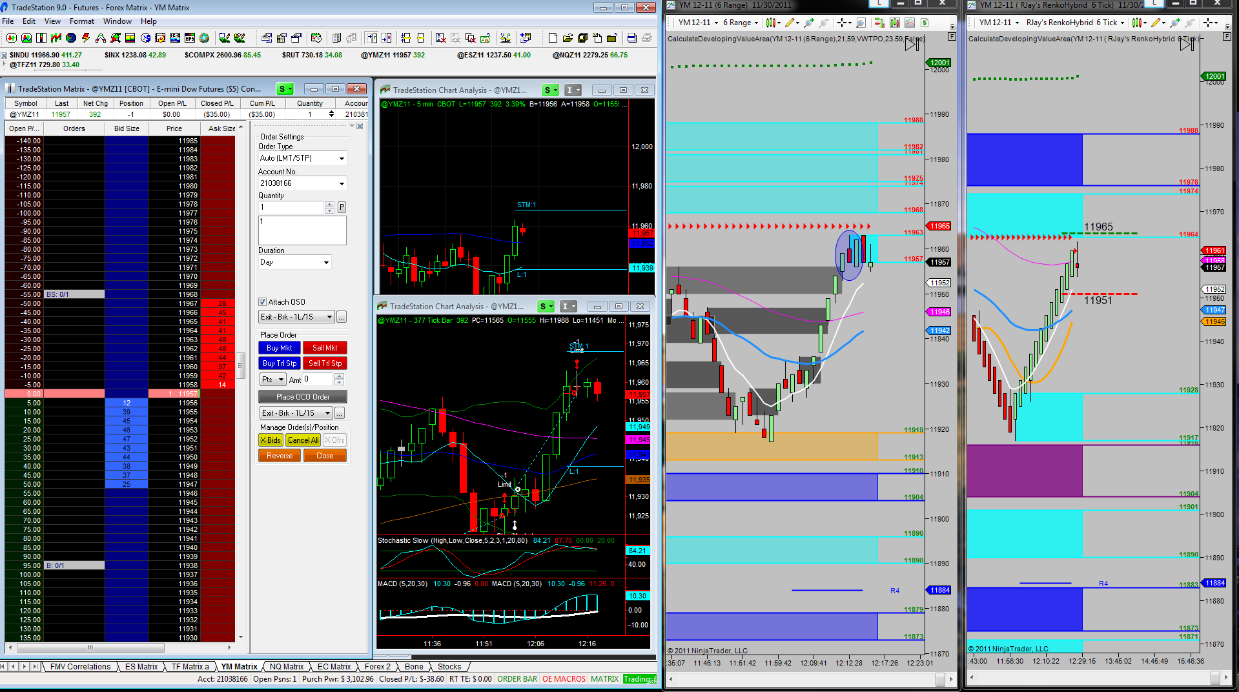This screenshot has width=1239, height=692.
Task: Open the Format menu
Action: click(x=82, y=21)
